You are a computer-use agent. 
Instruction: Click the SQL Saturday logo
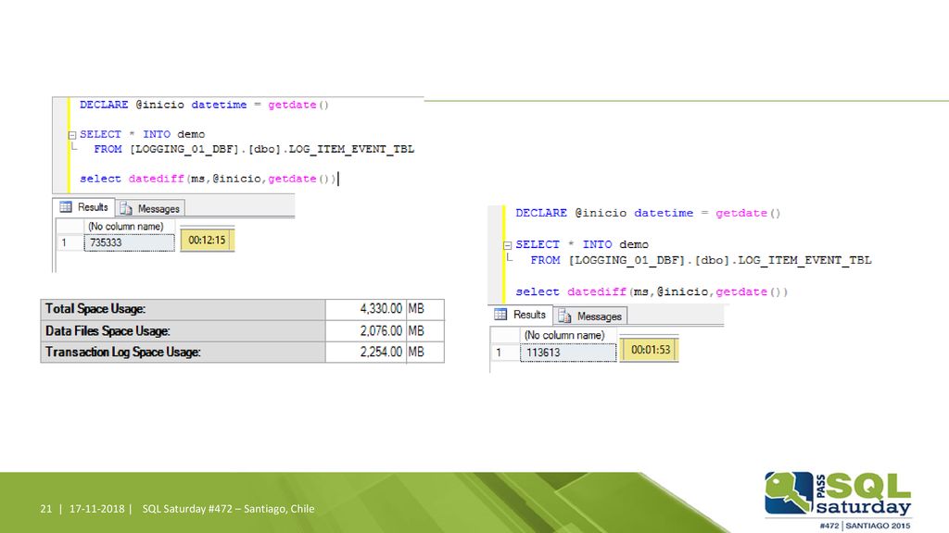pos(838,501)
